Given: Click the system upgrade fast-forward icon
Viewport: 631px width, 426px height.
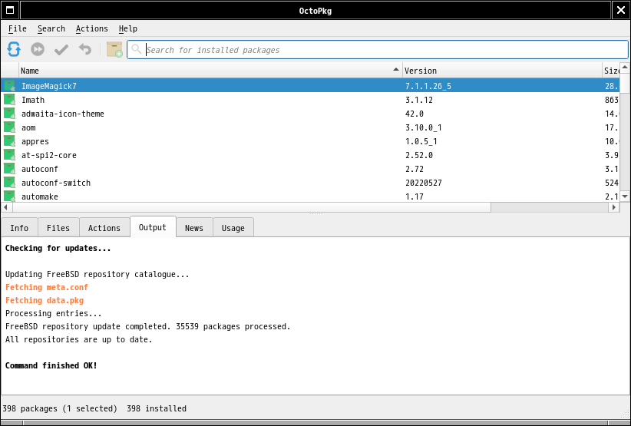Looking at the screenshot, I should pos(38,50).
